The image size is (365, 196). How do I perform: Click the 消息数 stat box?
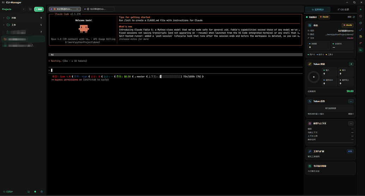pos(319,45)
